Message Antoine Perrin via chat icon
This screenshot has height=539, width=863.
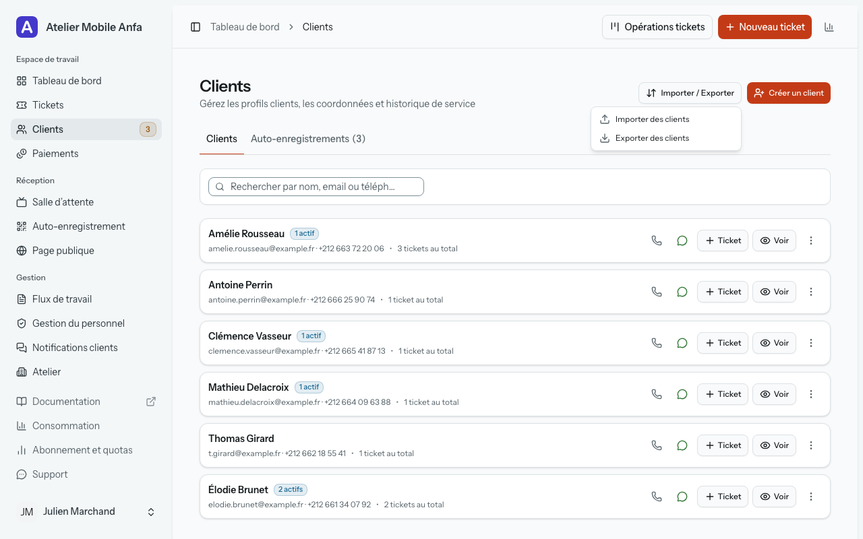pyautogui.click(x=682, y=292)
